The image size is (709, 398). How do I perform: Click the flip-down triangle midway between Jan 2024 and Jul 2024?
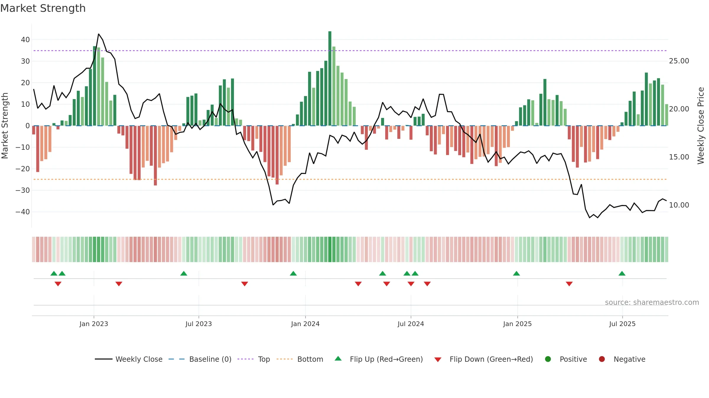pos(358,284)
